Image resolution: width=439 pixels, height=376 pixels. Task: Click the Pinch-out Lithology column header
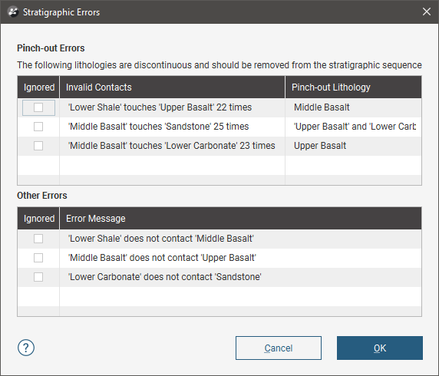(353, 87)
